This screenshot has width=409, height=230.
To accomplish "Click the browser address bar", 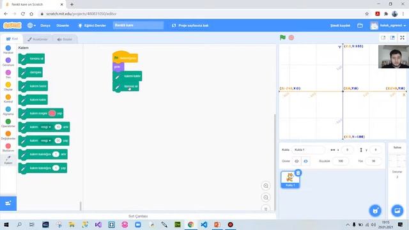I will tap(201, 14).
